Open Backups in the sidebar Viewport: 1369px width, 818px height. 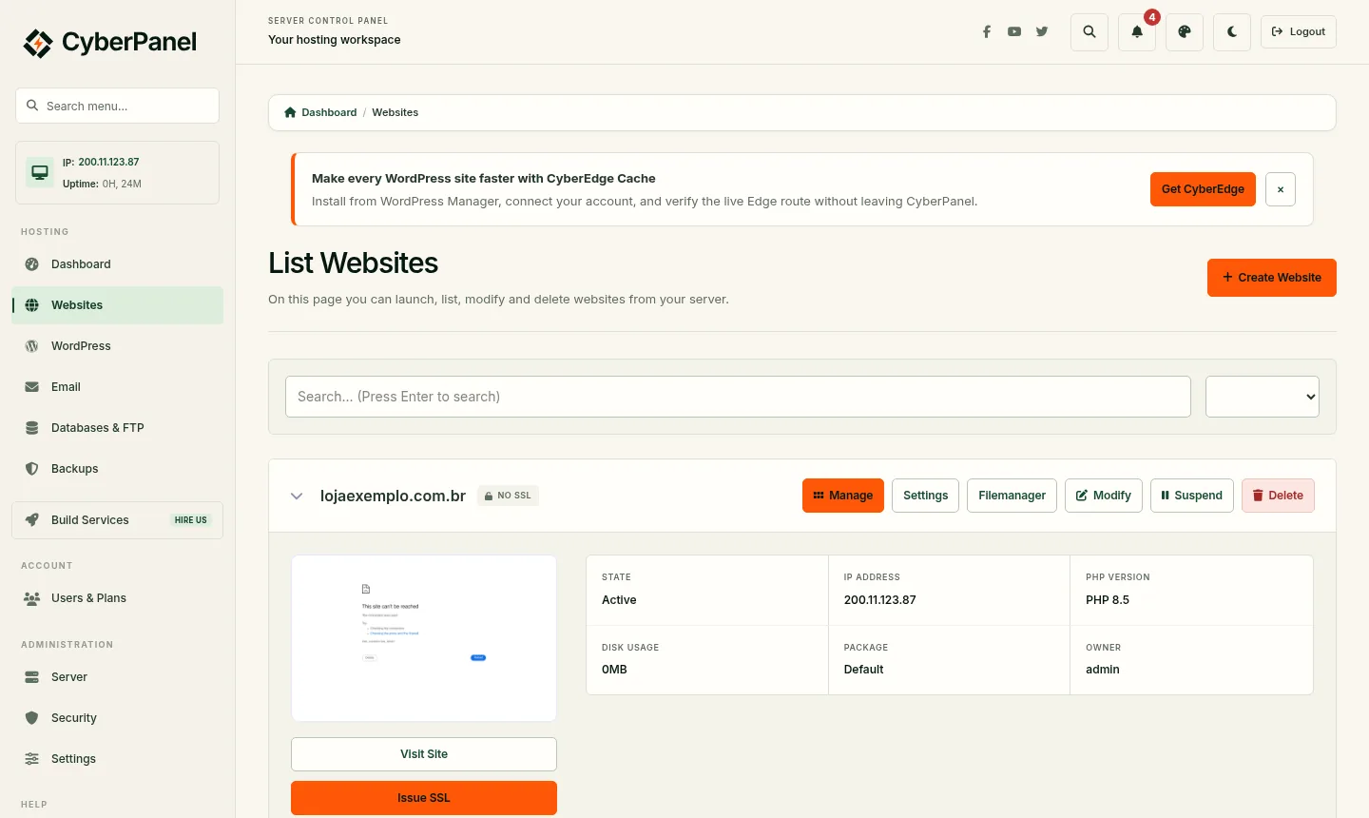coord(118,469)
